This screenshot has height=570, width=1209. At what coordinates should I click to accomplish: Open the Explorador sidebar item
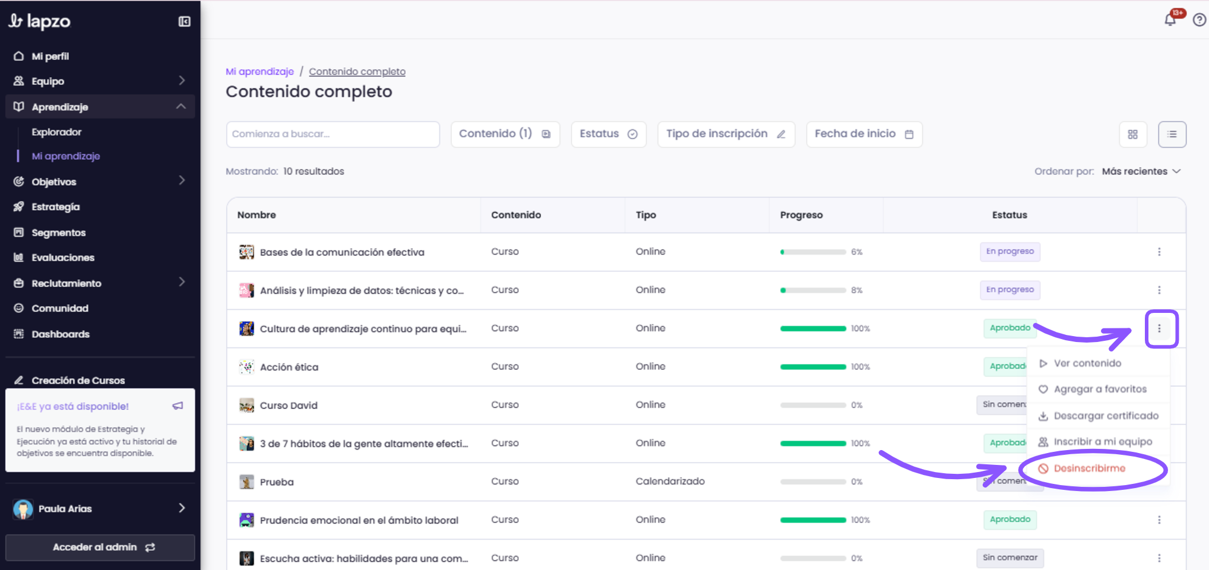point(56,132)
